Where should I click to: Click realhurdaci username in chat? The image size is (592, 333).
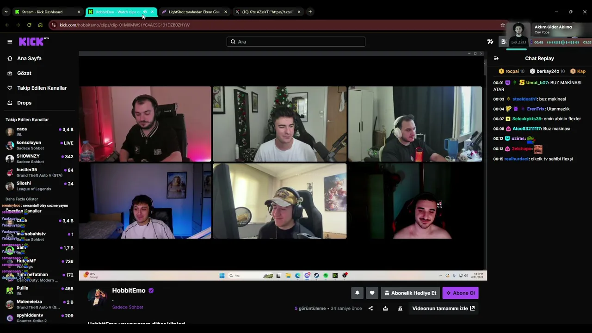pos(516,159)
